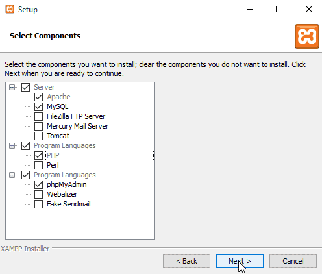Minimize the Setup window

(x=250, y=9)
